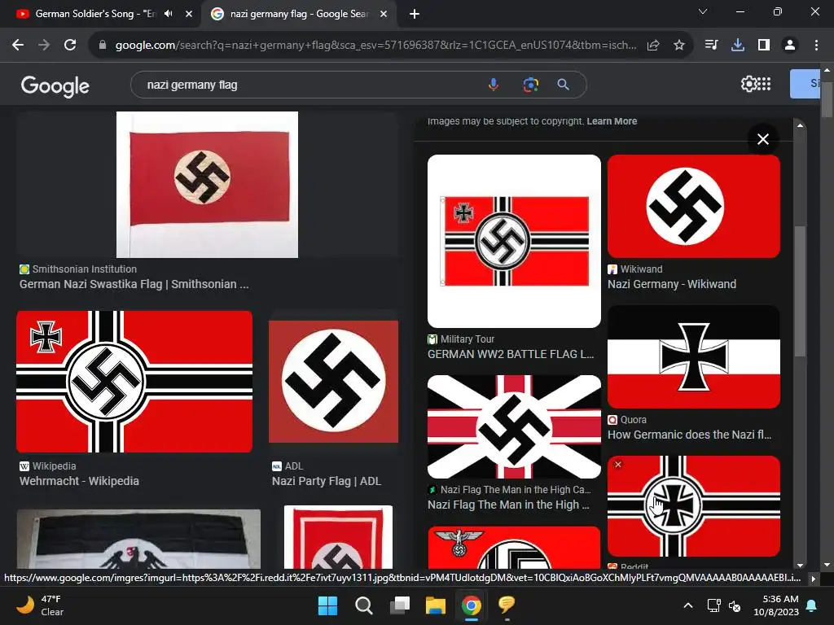Open File Explorer from taskbar
834x625 pixels.
(x=435, y=605)
